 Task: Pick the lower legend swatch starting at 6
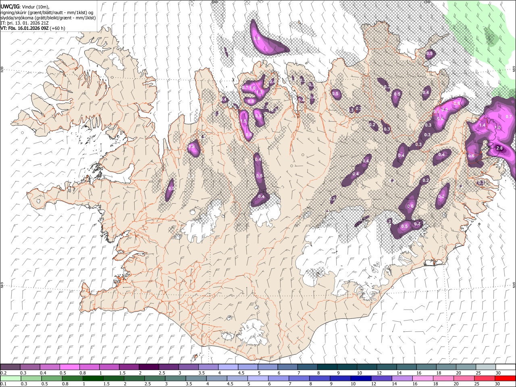point(278,378)
